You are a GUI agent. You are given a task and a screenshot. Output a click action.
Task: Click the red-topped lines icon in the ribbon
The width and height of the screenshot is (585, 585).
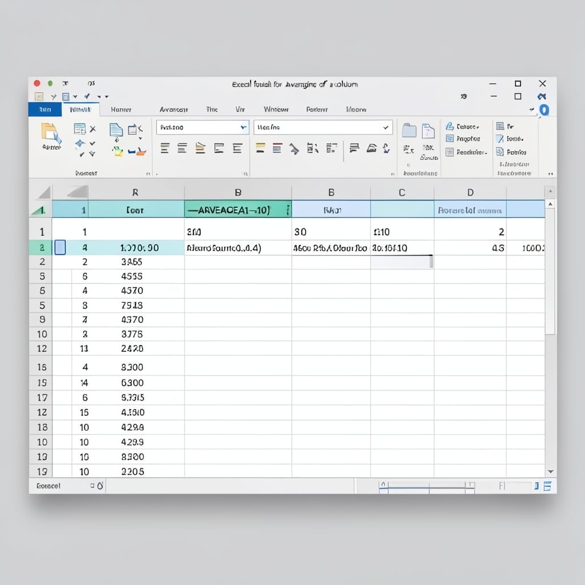pos(277,149)
